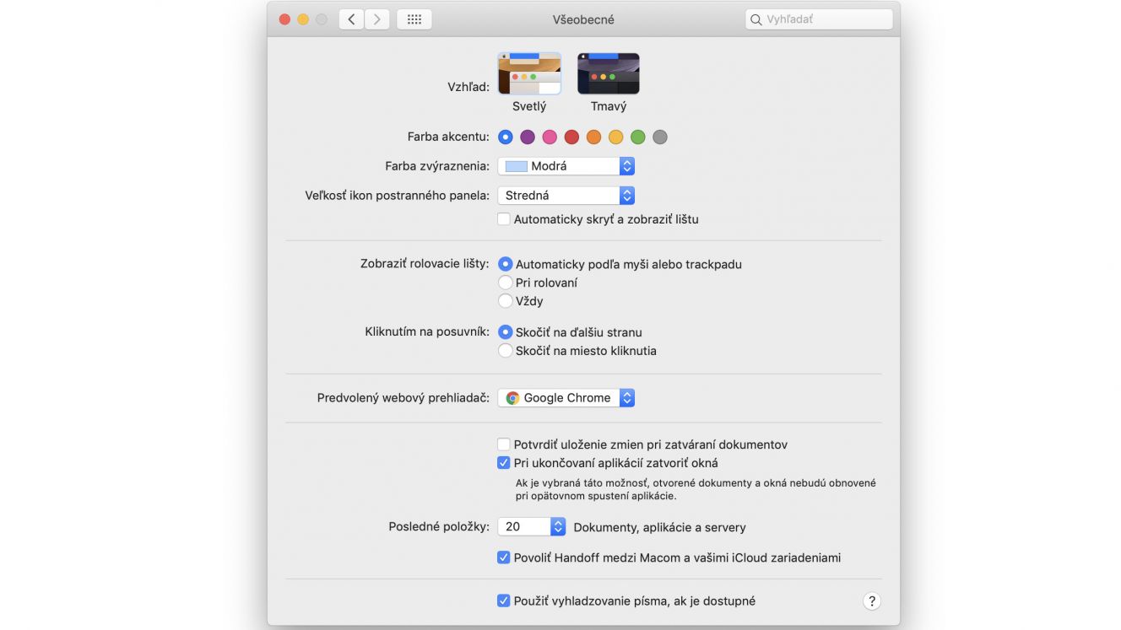Open the Farba zvýraznenia Modrá dropdown

point(566,166)
